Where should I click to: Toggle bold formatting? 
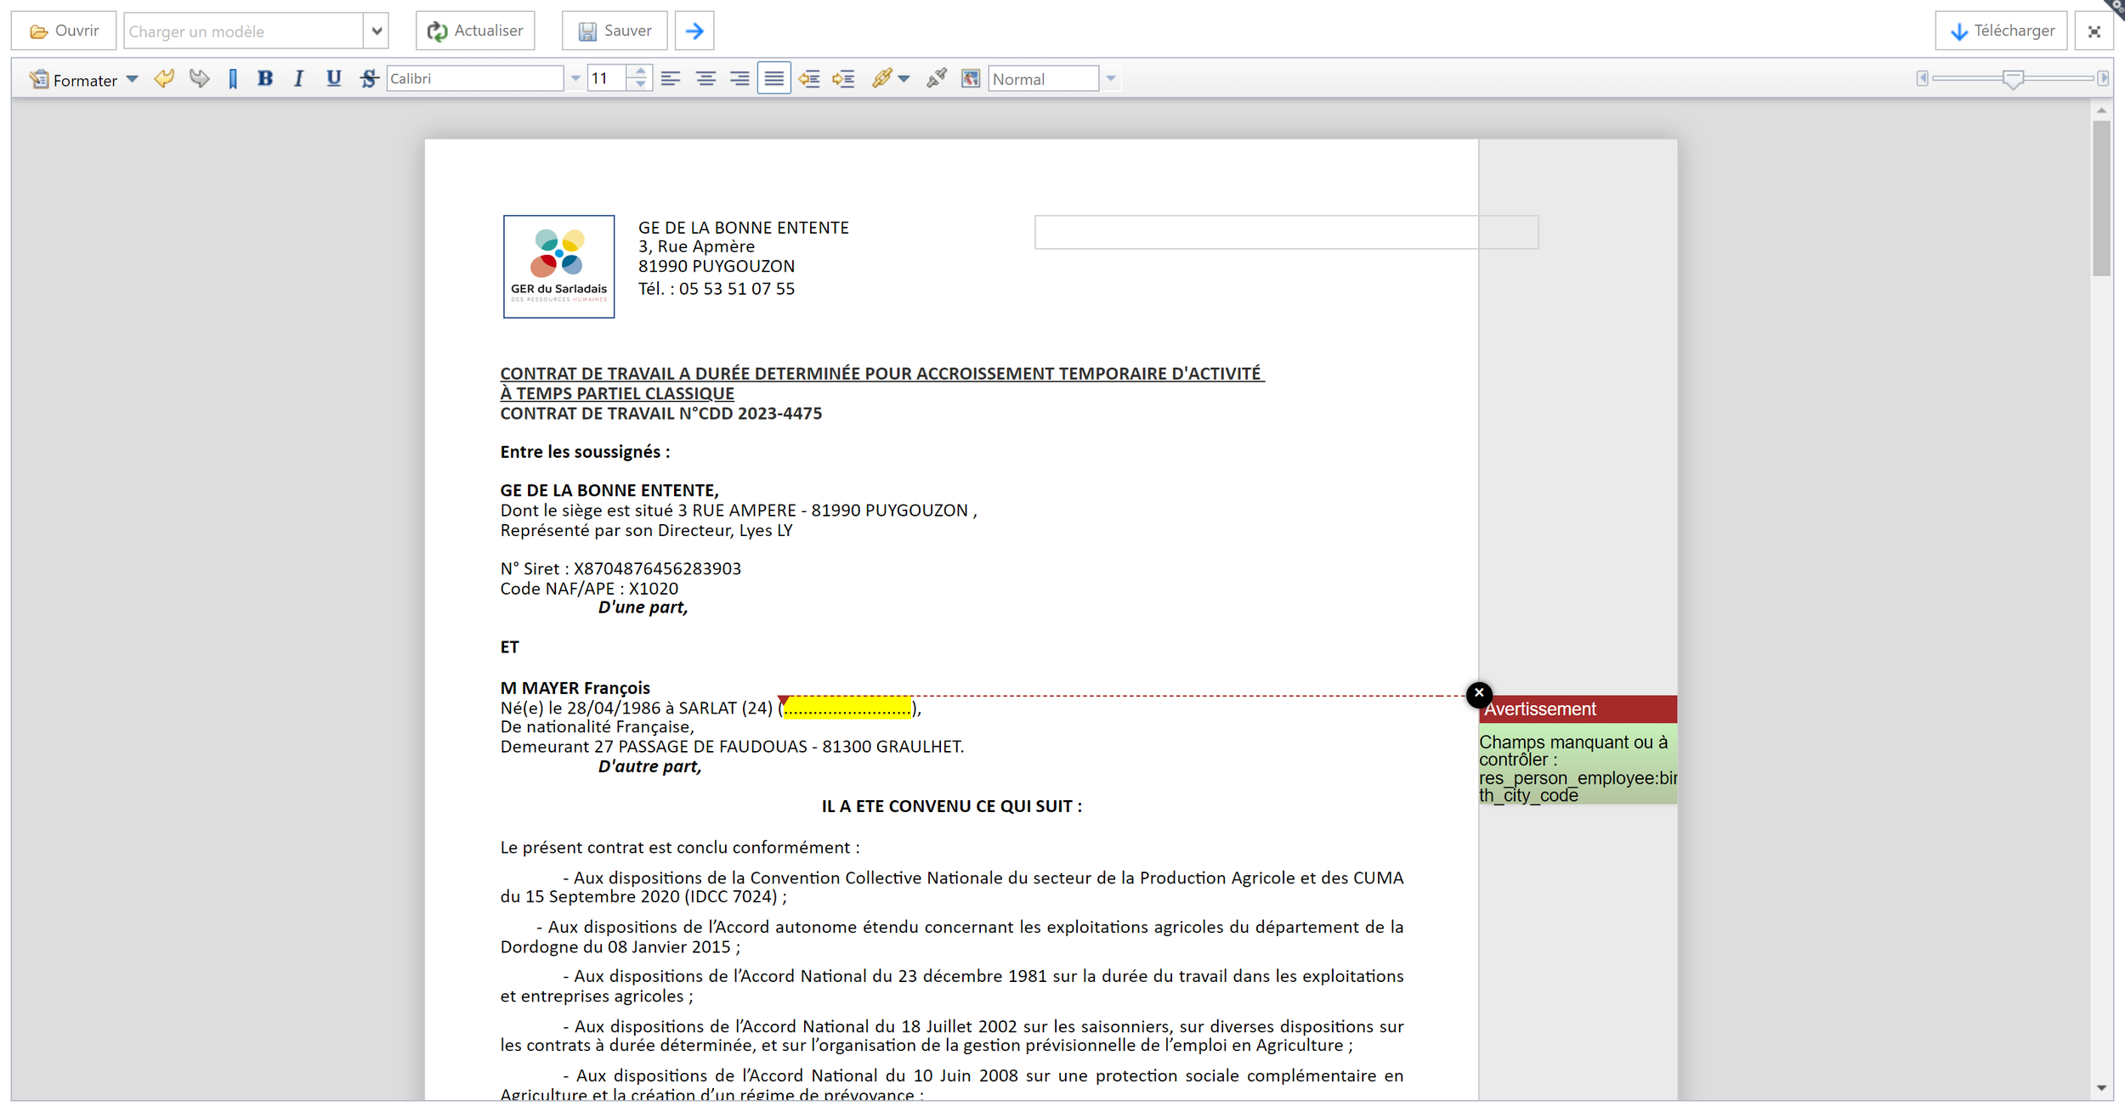[x=265, y=78]
